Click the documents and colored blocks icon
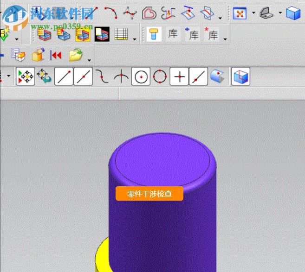Image resolution: width=305 pixels, height=272 pixels. coord(18,55)
